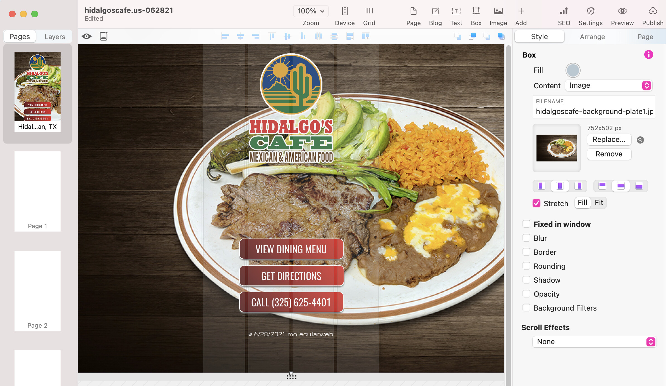Select the Page 1 thumbnail
Viewport: 666px width, 386px height.
click(37, 191)
